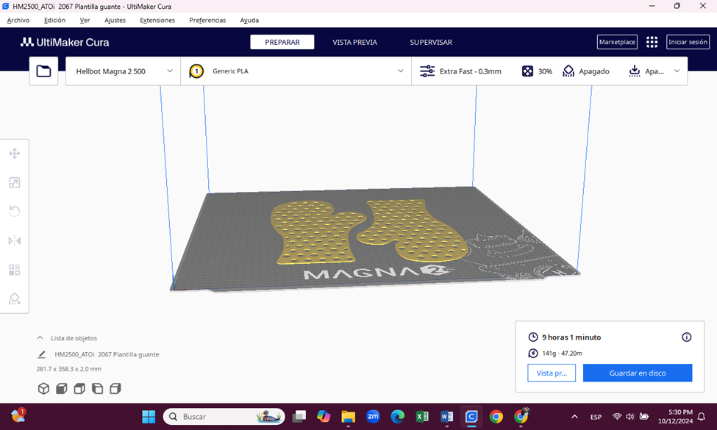
Task: Switch to left side view cube icon
Action: point(97,388)
